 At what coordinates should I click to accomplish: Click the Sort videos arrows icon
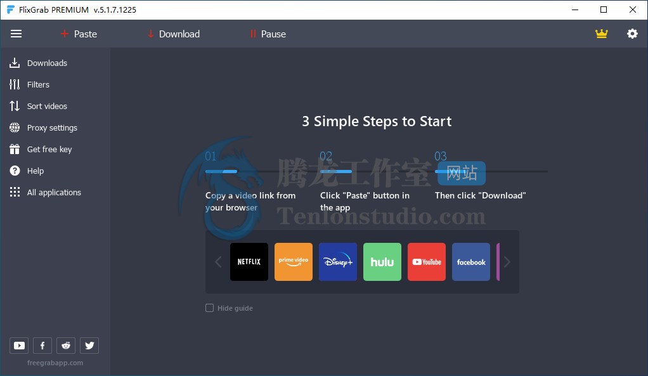pyautogui.click(x=15, y=106)
